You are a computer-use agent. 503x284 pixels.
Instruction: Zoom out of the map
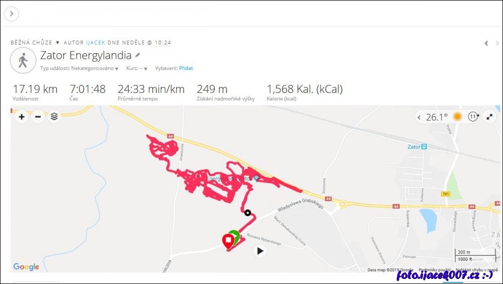[38, 117]
